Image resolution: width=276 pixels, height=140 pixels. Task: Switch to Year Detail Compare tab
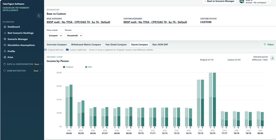pyautogui.click(x=116, y=44)
